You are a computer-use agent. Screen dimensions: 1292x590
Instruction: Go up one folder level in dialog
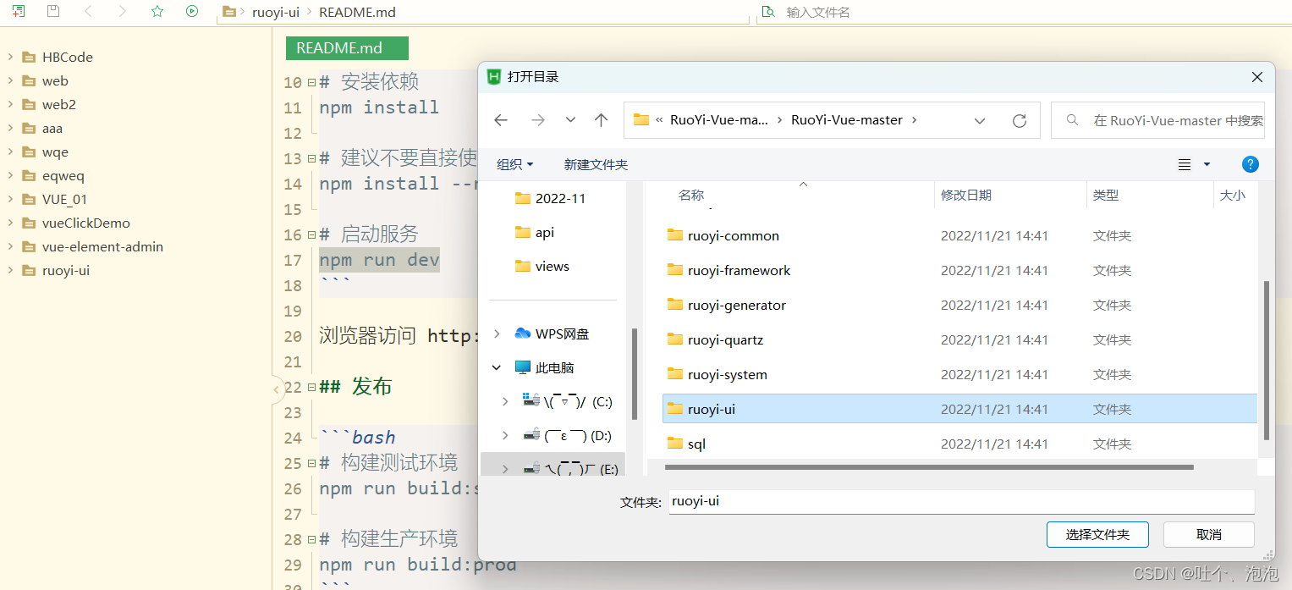point(601,120)
